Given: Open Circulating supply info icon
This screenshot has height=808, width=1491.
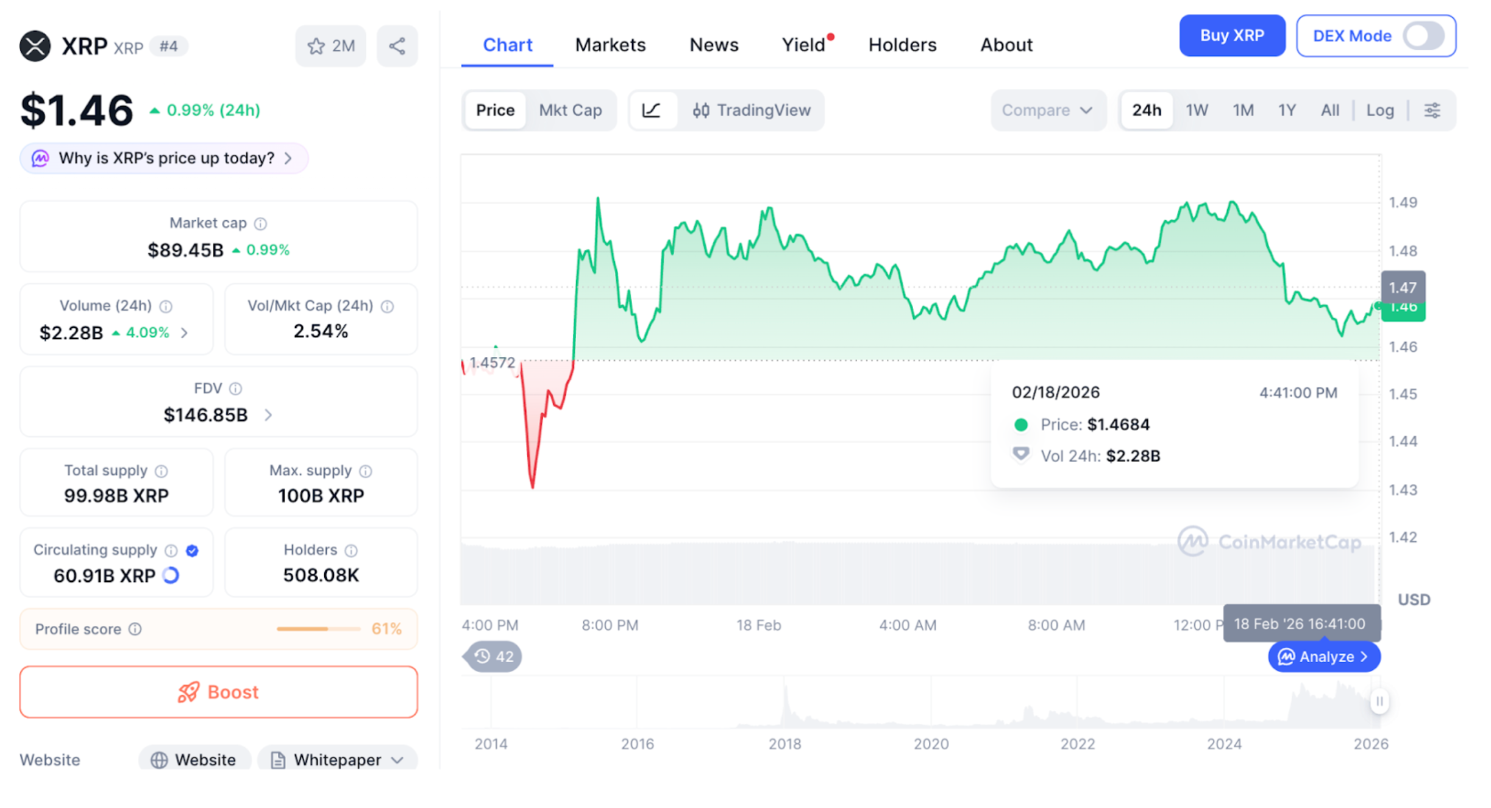Looking at the screenshot, I should [x=171, y=550].
